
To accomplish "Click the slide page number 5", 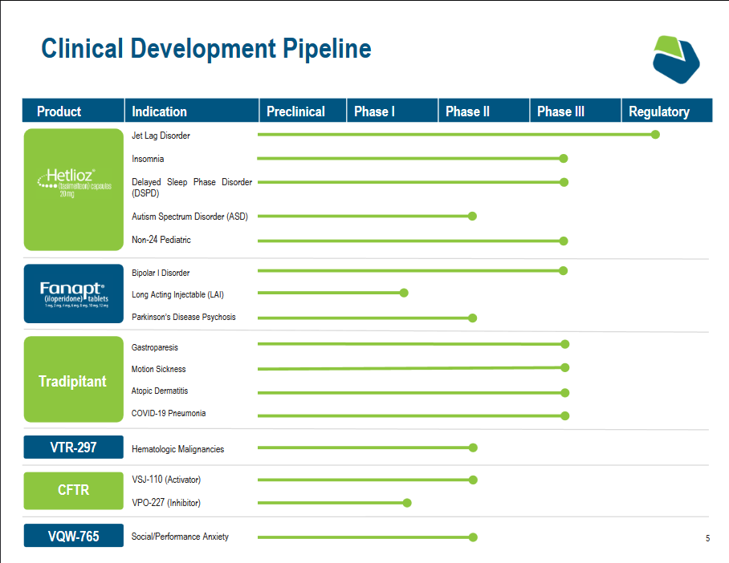I will click(707, 538).
